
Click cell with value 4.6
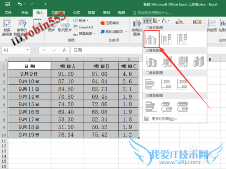tap(129, 74)
